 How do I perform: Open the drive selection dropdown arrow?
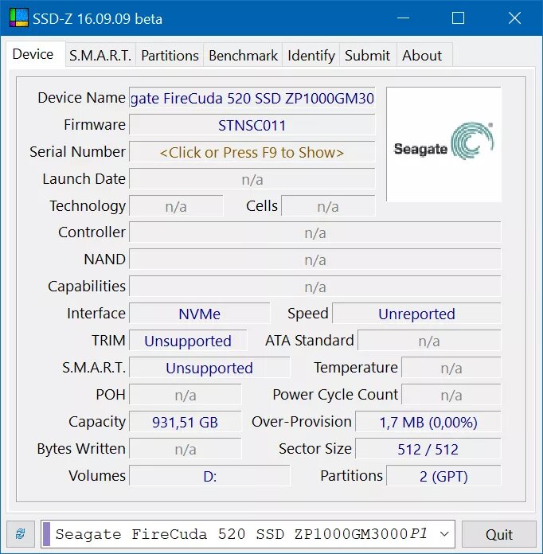pos(444,534)
